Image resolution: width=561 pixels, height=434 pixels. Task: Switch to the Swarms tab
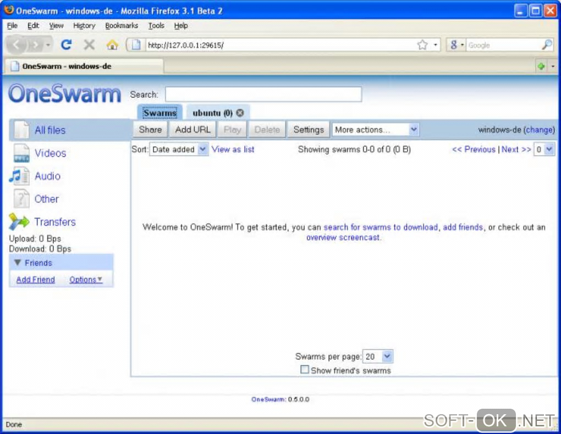[160, 113]
